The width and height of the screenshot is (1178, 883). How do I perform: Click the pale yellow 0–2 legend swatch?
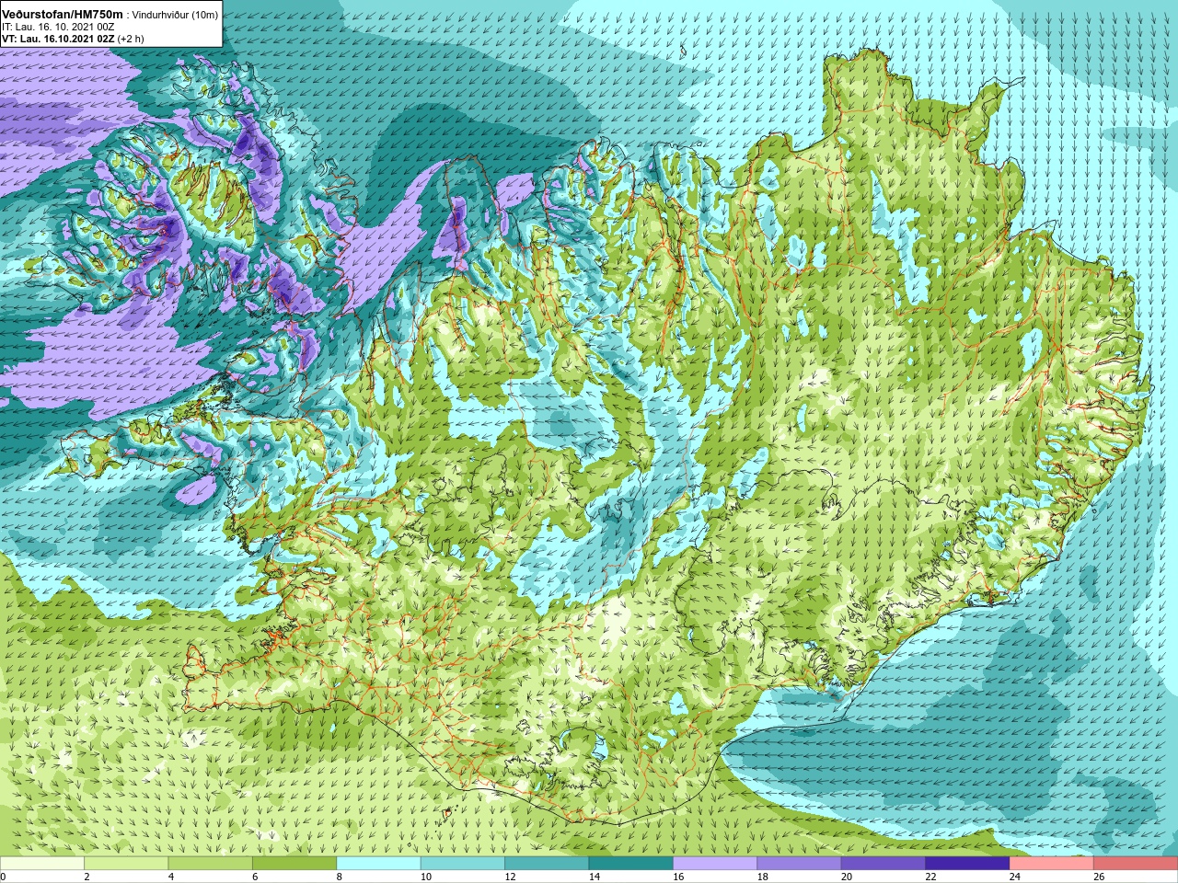point(42,863)
